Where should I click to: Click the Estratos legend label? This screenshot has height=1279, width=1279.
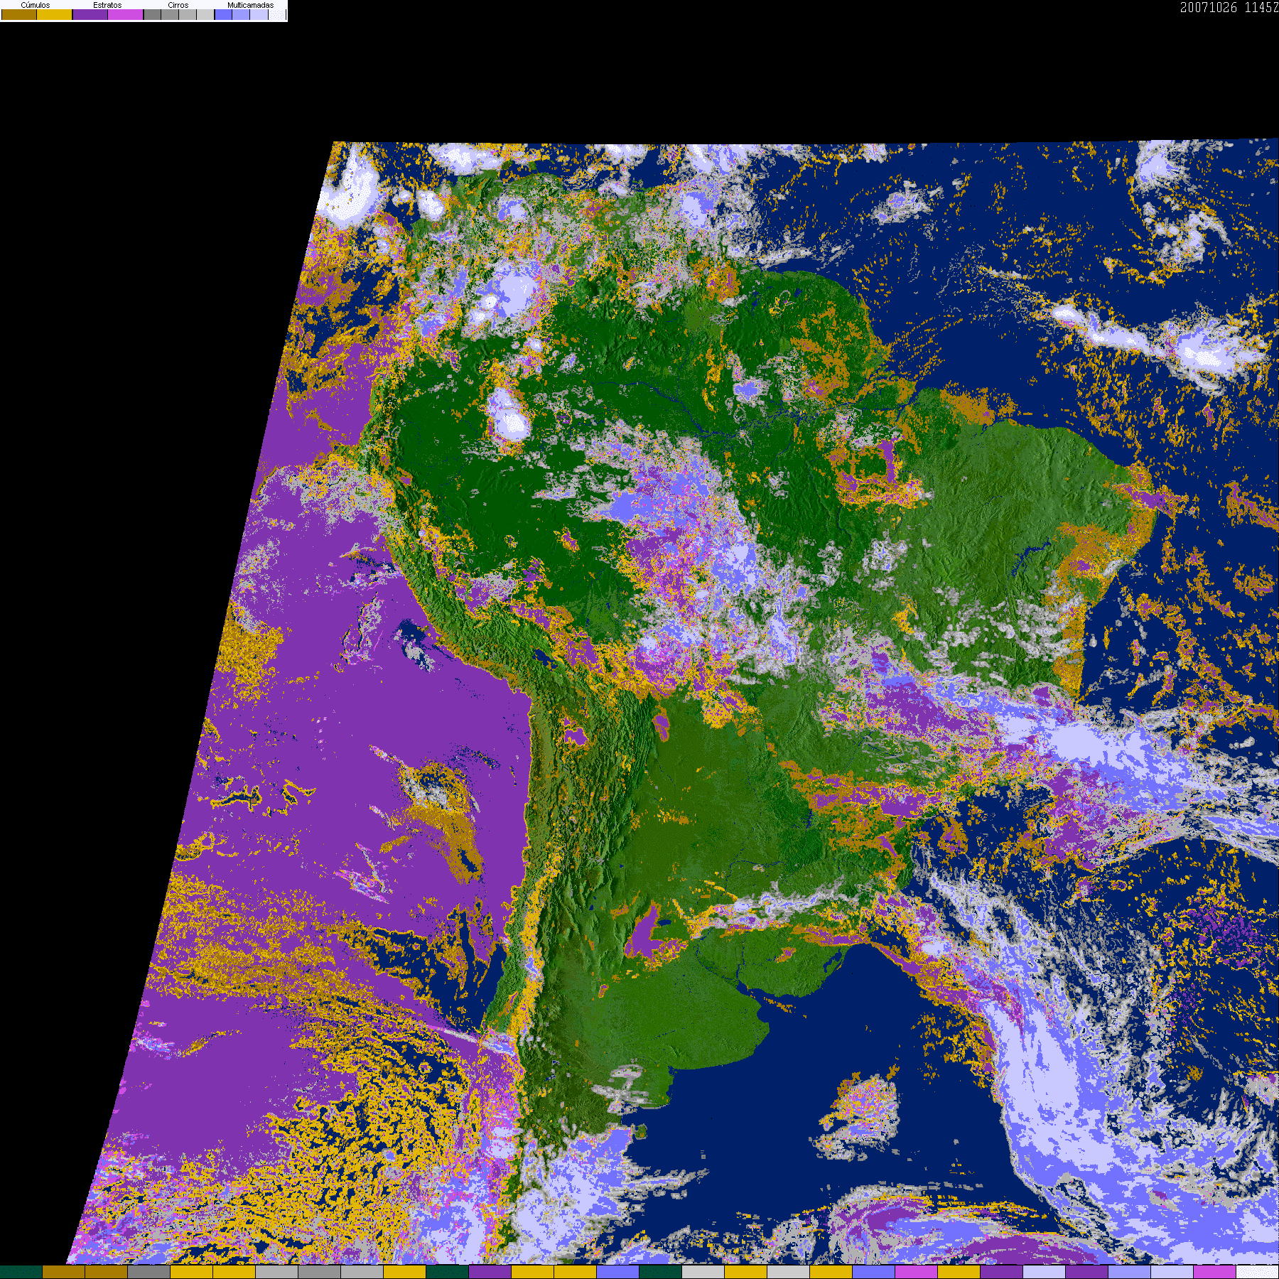107,5
